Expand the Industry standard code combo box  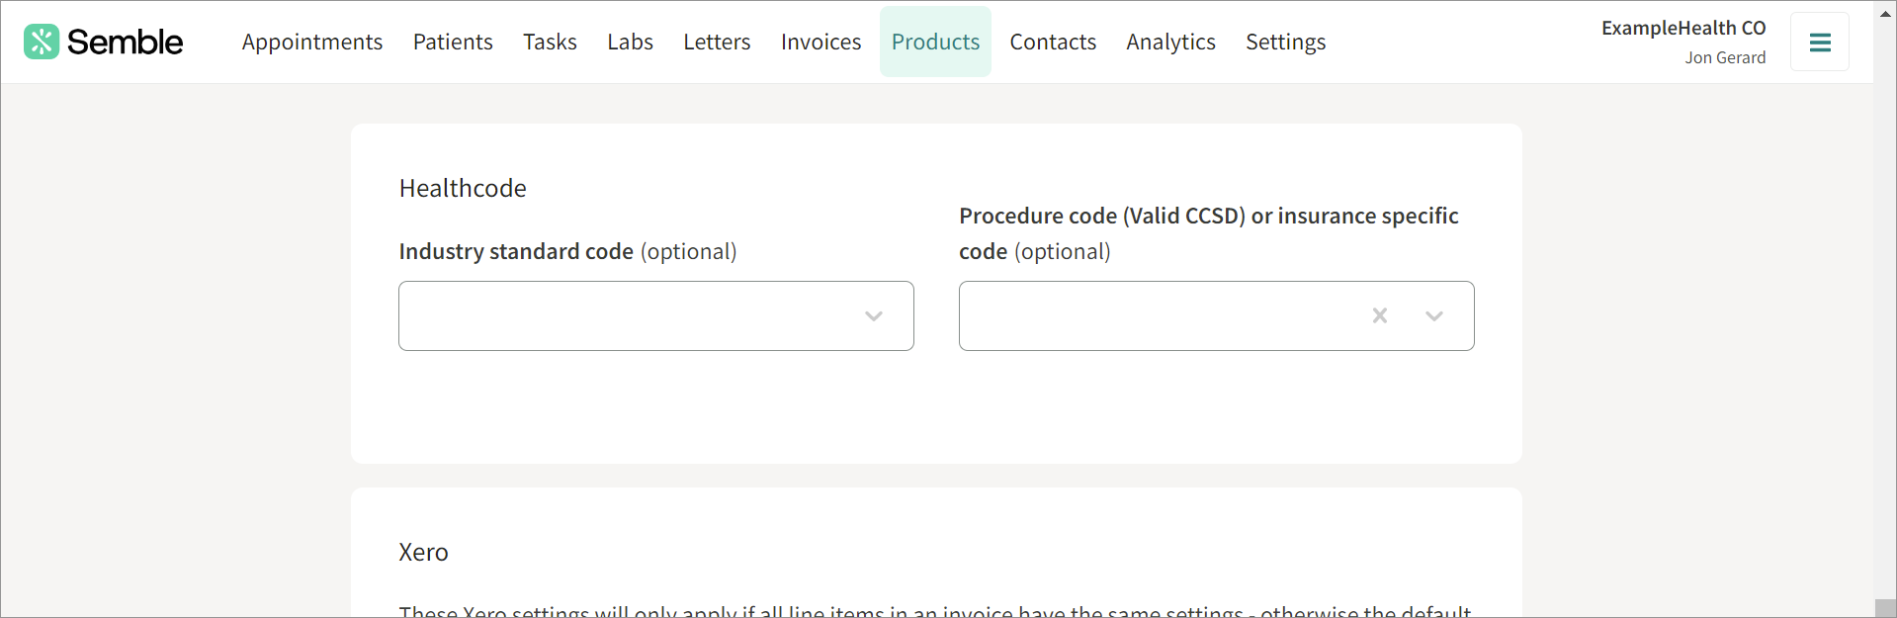tap(655, 315)
